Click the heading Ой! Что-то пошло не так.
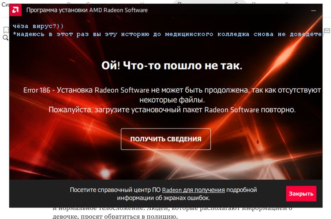The image size is (331, 219). point(172,66)
